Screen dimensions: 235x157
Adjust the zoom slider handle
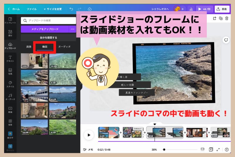coord(164,149)
